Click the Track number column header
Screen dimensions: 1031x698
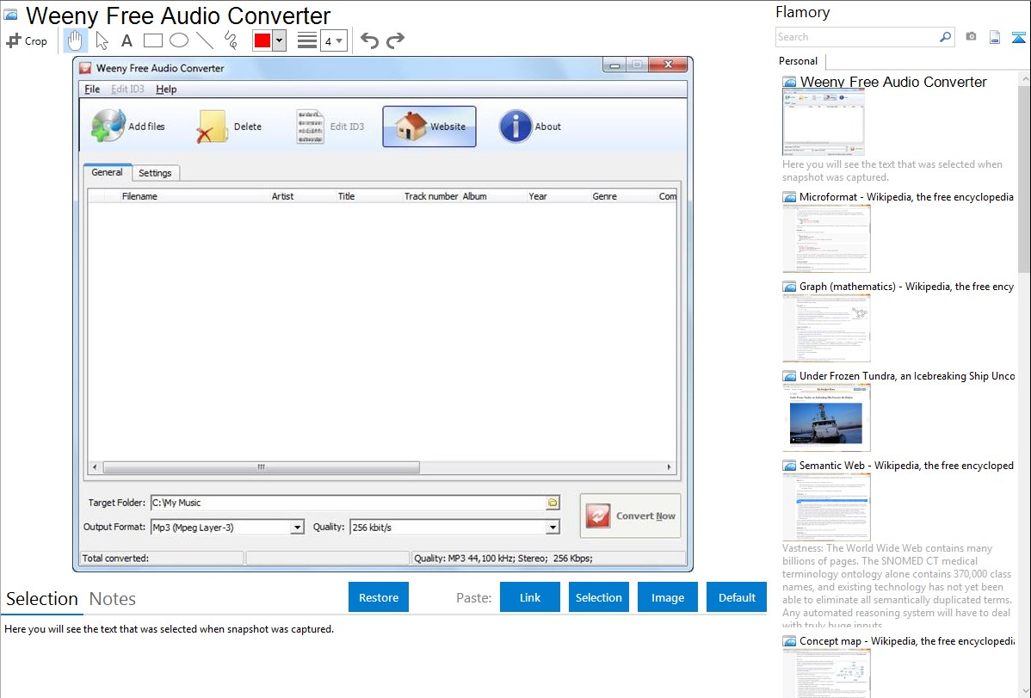tap(430, 196)
